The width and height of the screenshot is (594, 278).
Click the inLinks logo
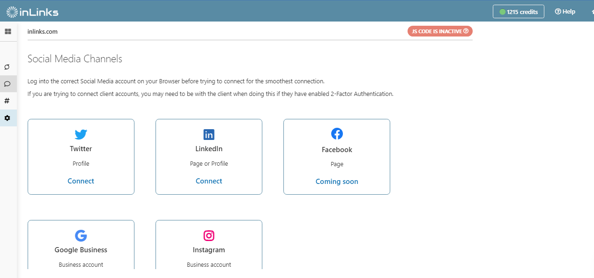click(x=32, y=12)
